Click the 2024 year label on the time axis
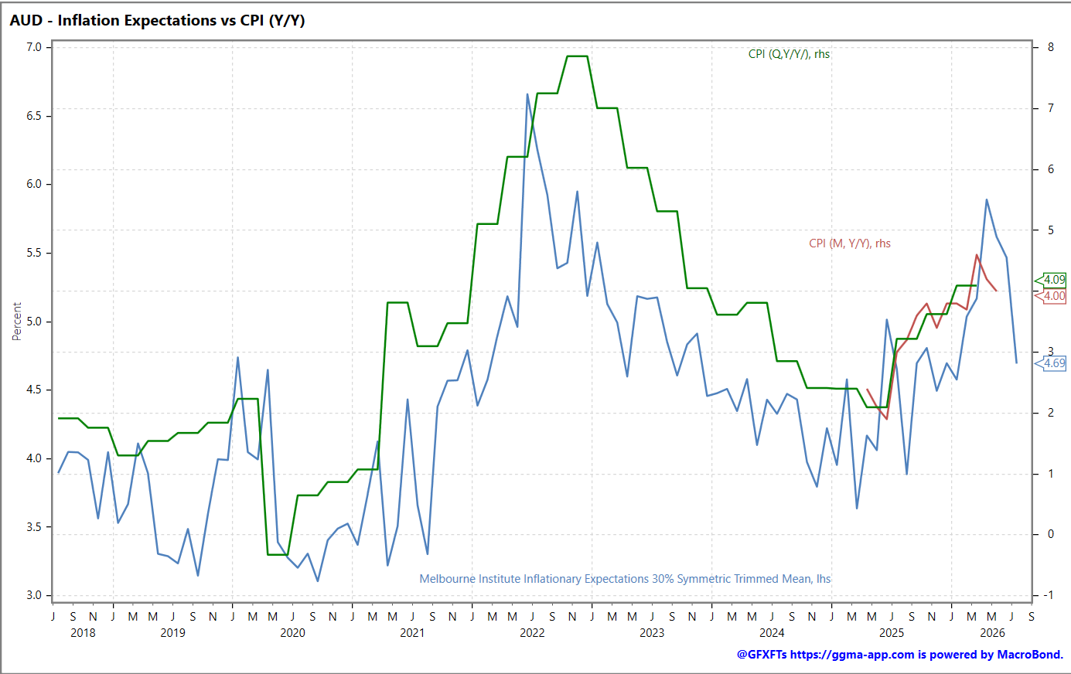 coord(772,633)
